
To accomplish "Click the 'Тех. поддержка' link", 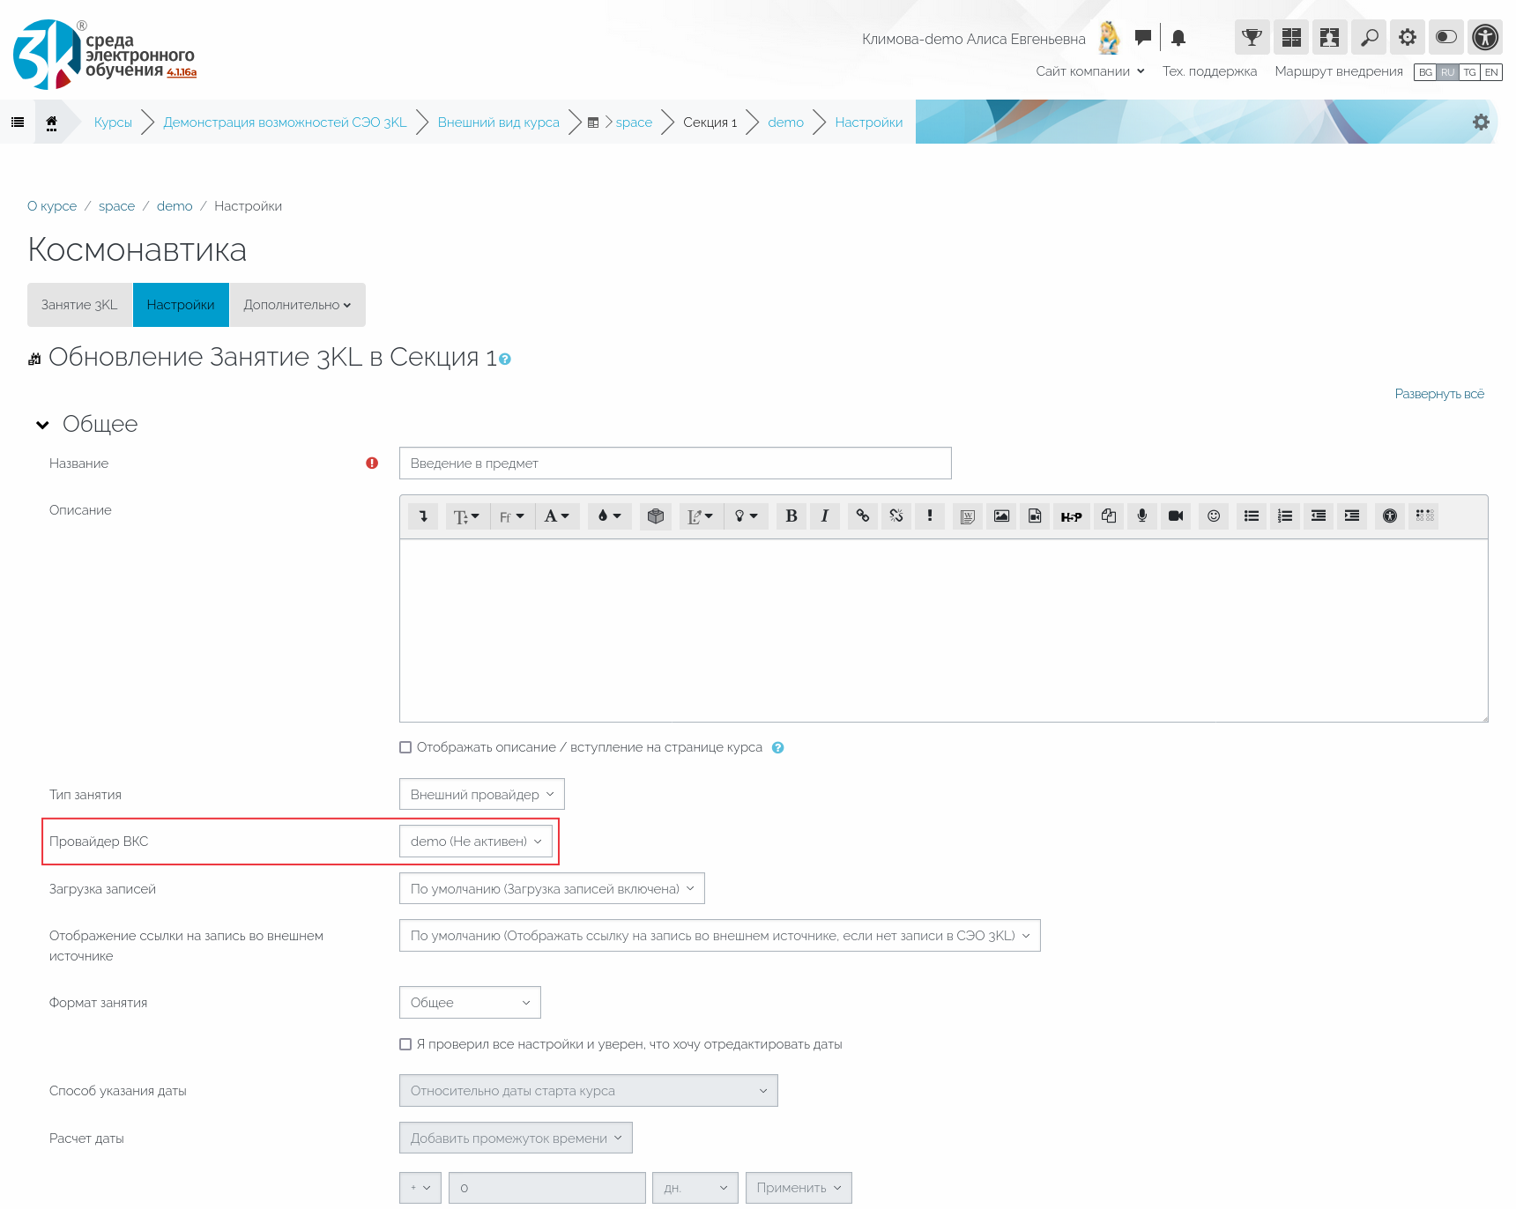I will tap(1209, 71).
